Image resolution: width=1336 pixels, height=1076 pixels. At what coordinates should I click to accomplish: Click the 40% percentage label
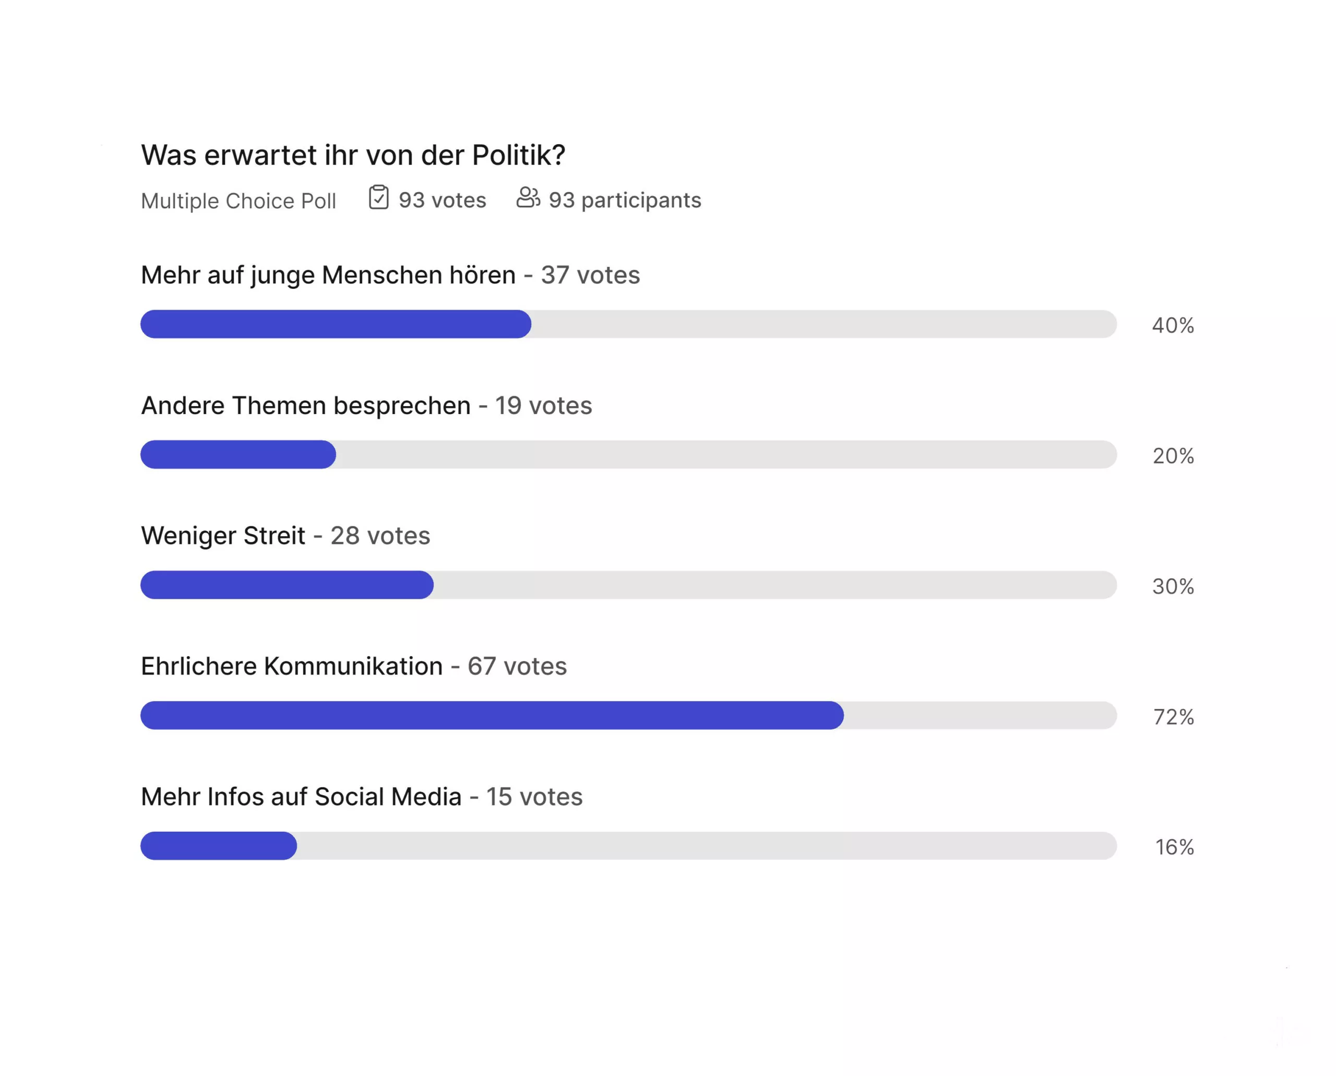coord(1173,325)
